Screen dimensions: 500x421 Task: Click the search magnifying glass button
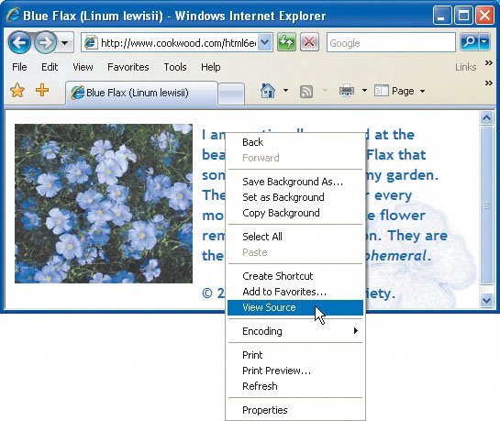pos(469,42)
